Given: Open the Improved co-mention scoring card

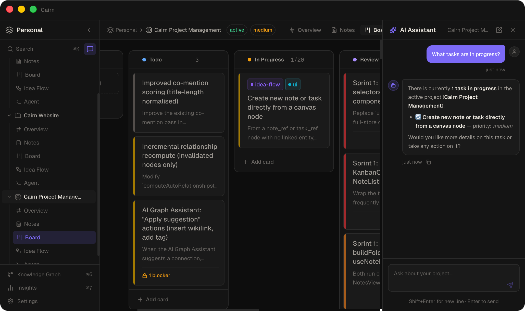Looking at the screenshot, I should click(179, 103).
